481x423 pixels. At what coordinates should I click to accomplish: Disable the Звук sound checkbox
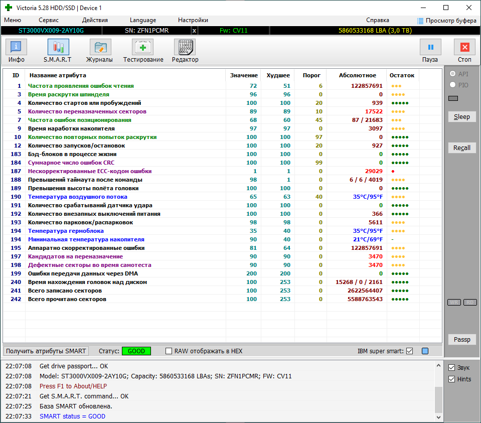451,368
